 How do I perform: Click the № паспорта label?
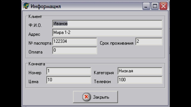(x=40, y=43)
